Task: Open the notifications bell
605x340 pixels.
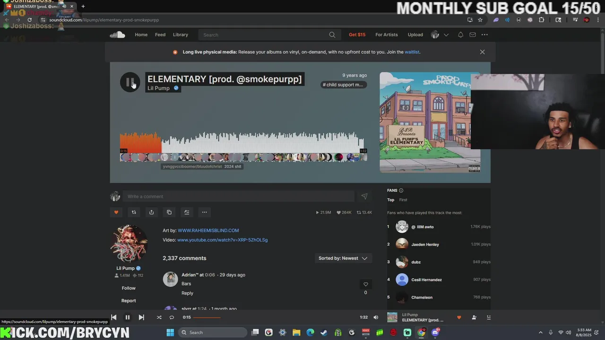Action: click(x=460, y=35)
